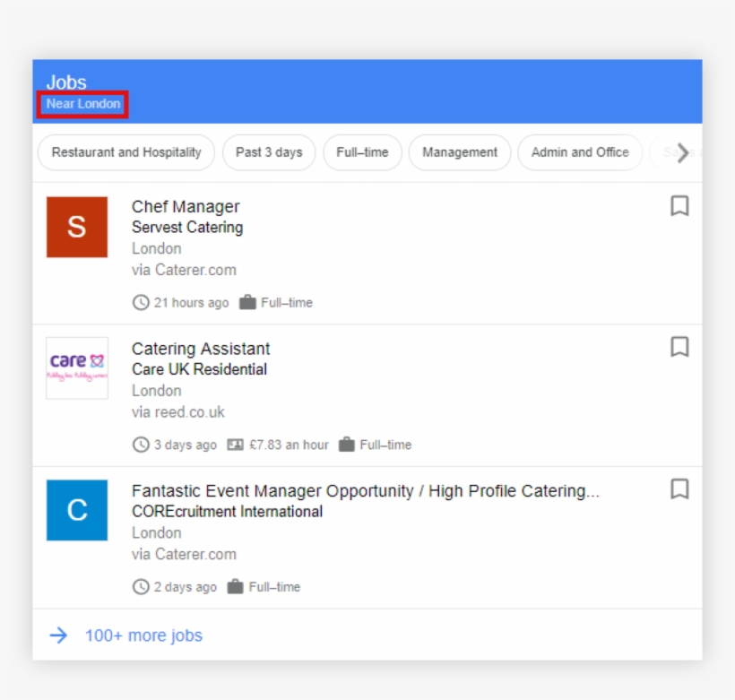Viewport: 735px width, 700px height.
Task: View 100+ more jobs
Action: [x=144, y=635]
